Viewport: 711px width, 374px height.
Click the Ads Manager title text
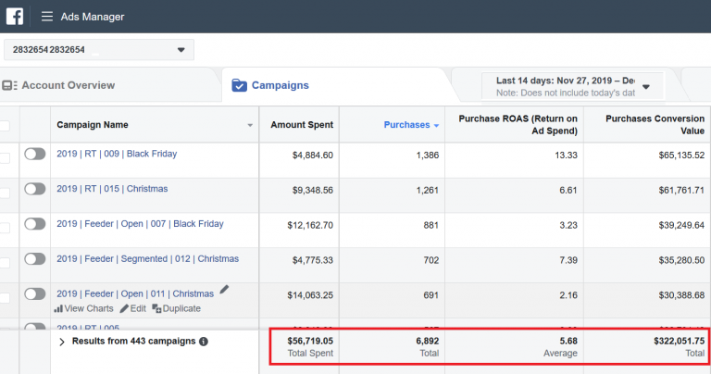[x=93, y=17]
